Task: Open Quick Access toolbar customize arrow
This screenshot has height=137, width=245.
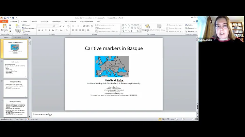Action: click(16, 18)
